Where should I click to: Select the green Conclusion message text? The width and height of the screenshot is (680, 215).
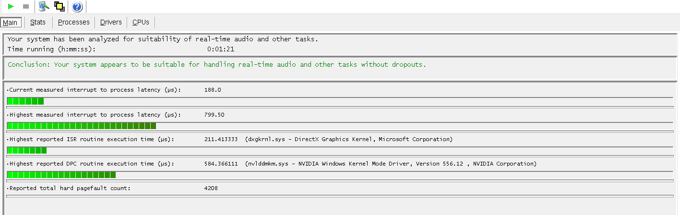(x=217, y=64)
